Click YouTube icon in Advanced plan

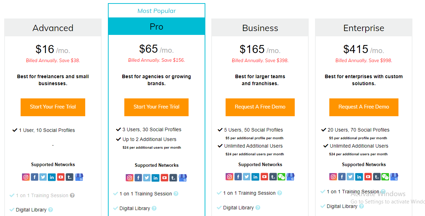[x=61, y=177]
